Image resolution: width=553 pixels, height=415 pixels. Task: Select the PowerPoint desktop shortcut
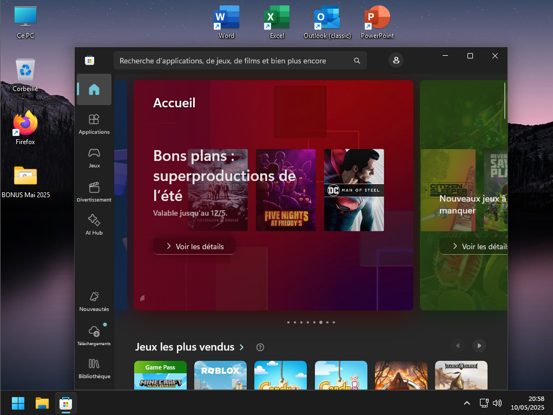[377, 22]
